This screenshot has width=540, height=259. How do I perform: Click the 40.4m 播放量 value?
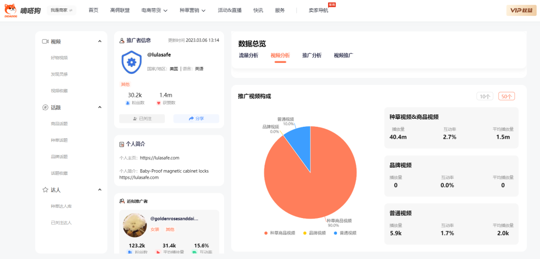pyautogui.click(x=398, y=137)
